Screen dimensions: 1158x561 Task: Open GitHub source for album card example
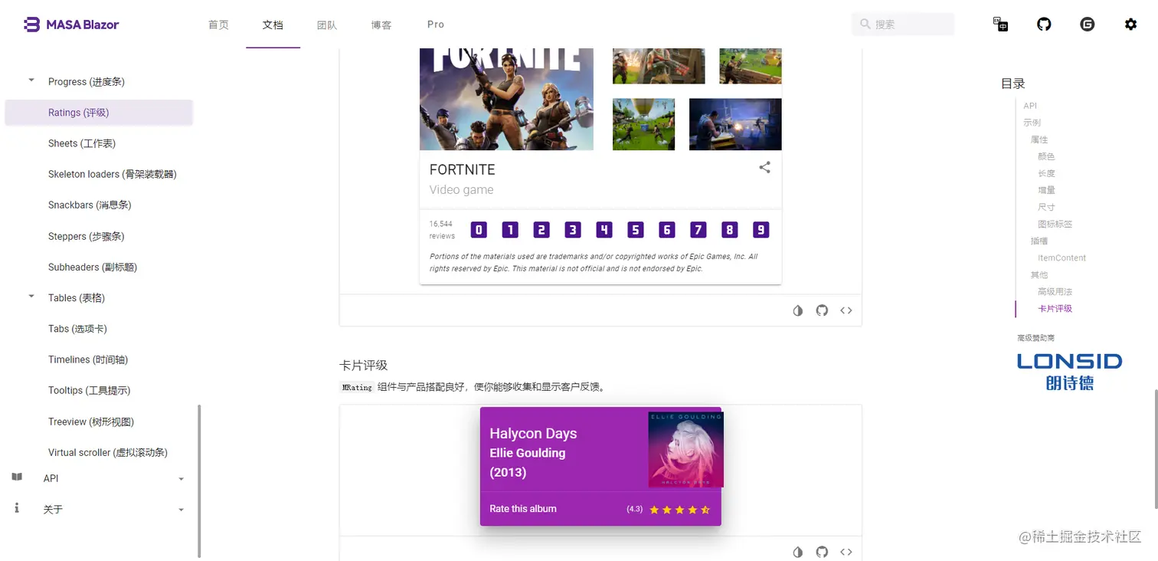pyautogui.click(x=822, y=552)
